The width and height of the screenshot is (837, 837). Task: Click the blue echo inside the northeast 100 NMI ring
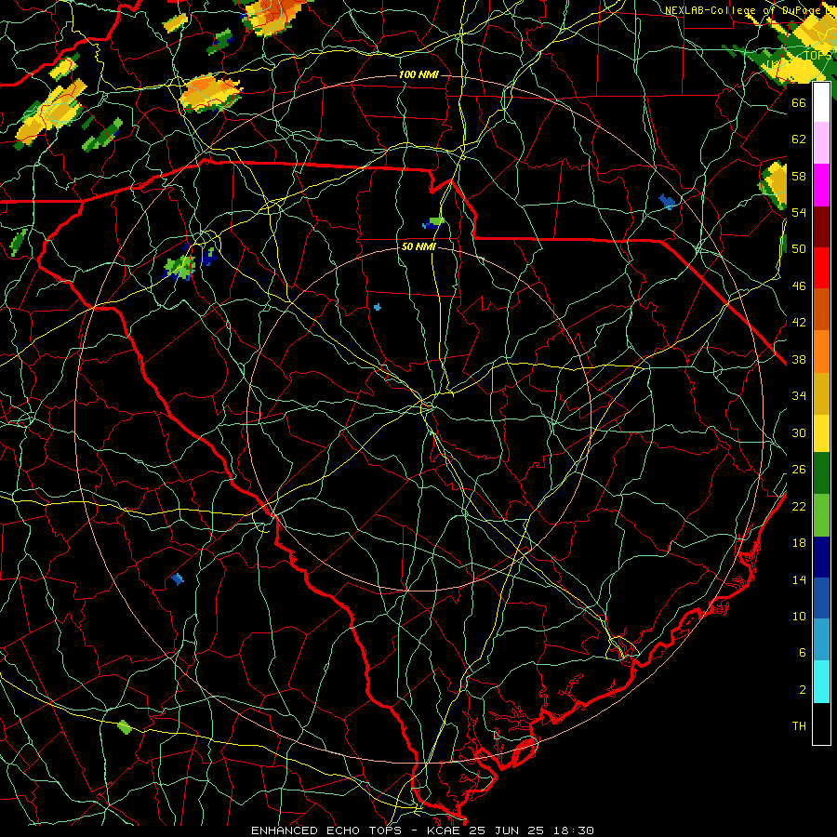pyautogui.click(x=667, y=202)
